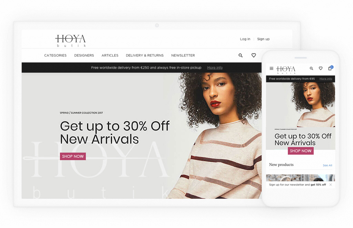Click the Log in link
This screenshot has height=228, width=353.
tap(245, 39)
